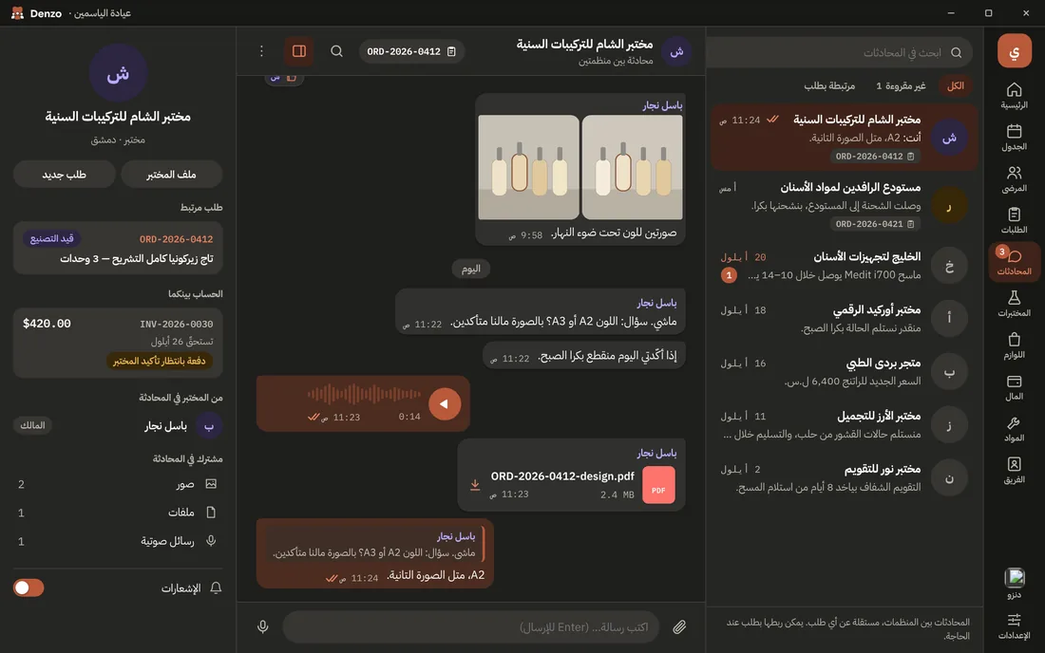Open shared ملفات files row
Screen dimensions: 1045x653
[118, 513]
